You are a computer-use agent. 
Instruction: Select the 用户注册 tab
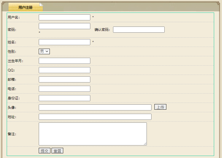coord(26,7)
